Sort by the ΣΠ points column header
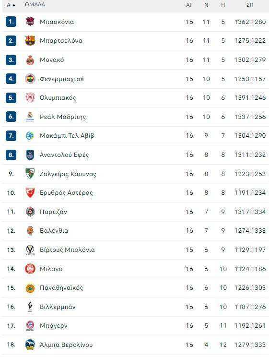Screen dimensions: 269x357 click(x=250, y=5)
